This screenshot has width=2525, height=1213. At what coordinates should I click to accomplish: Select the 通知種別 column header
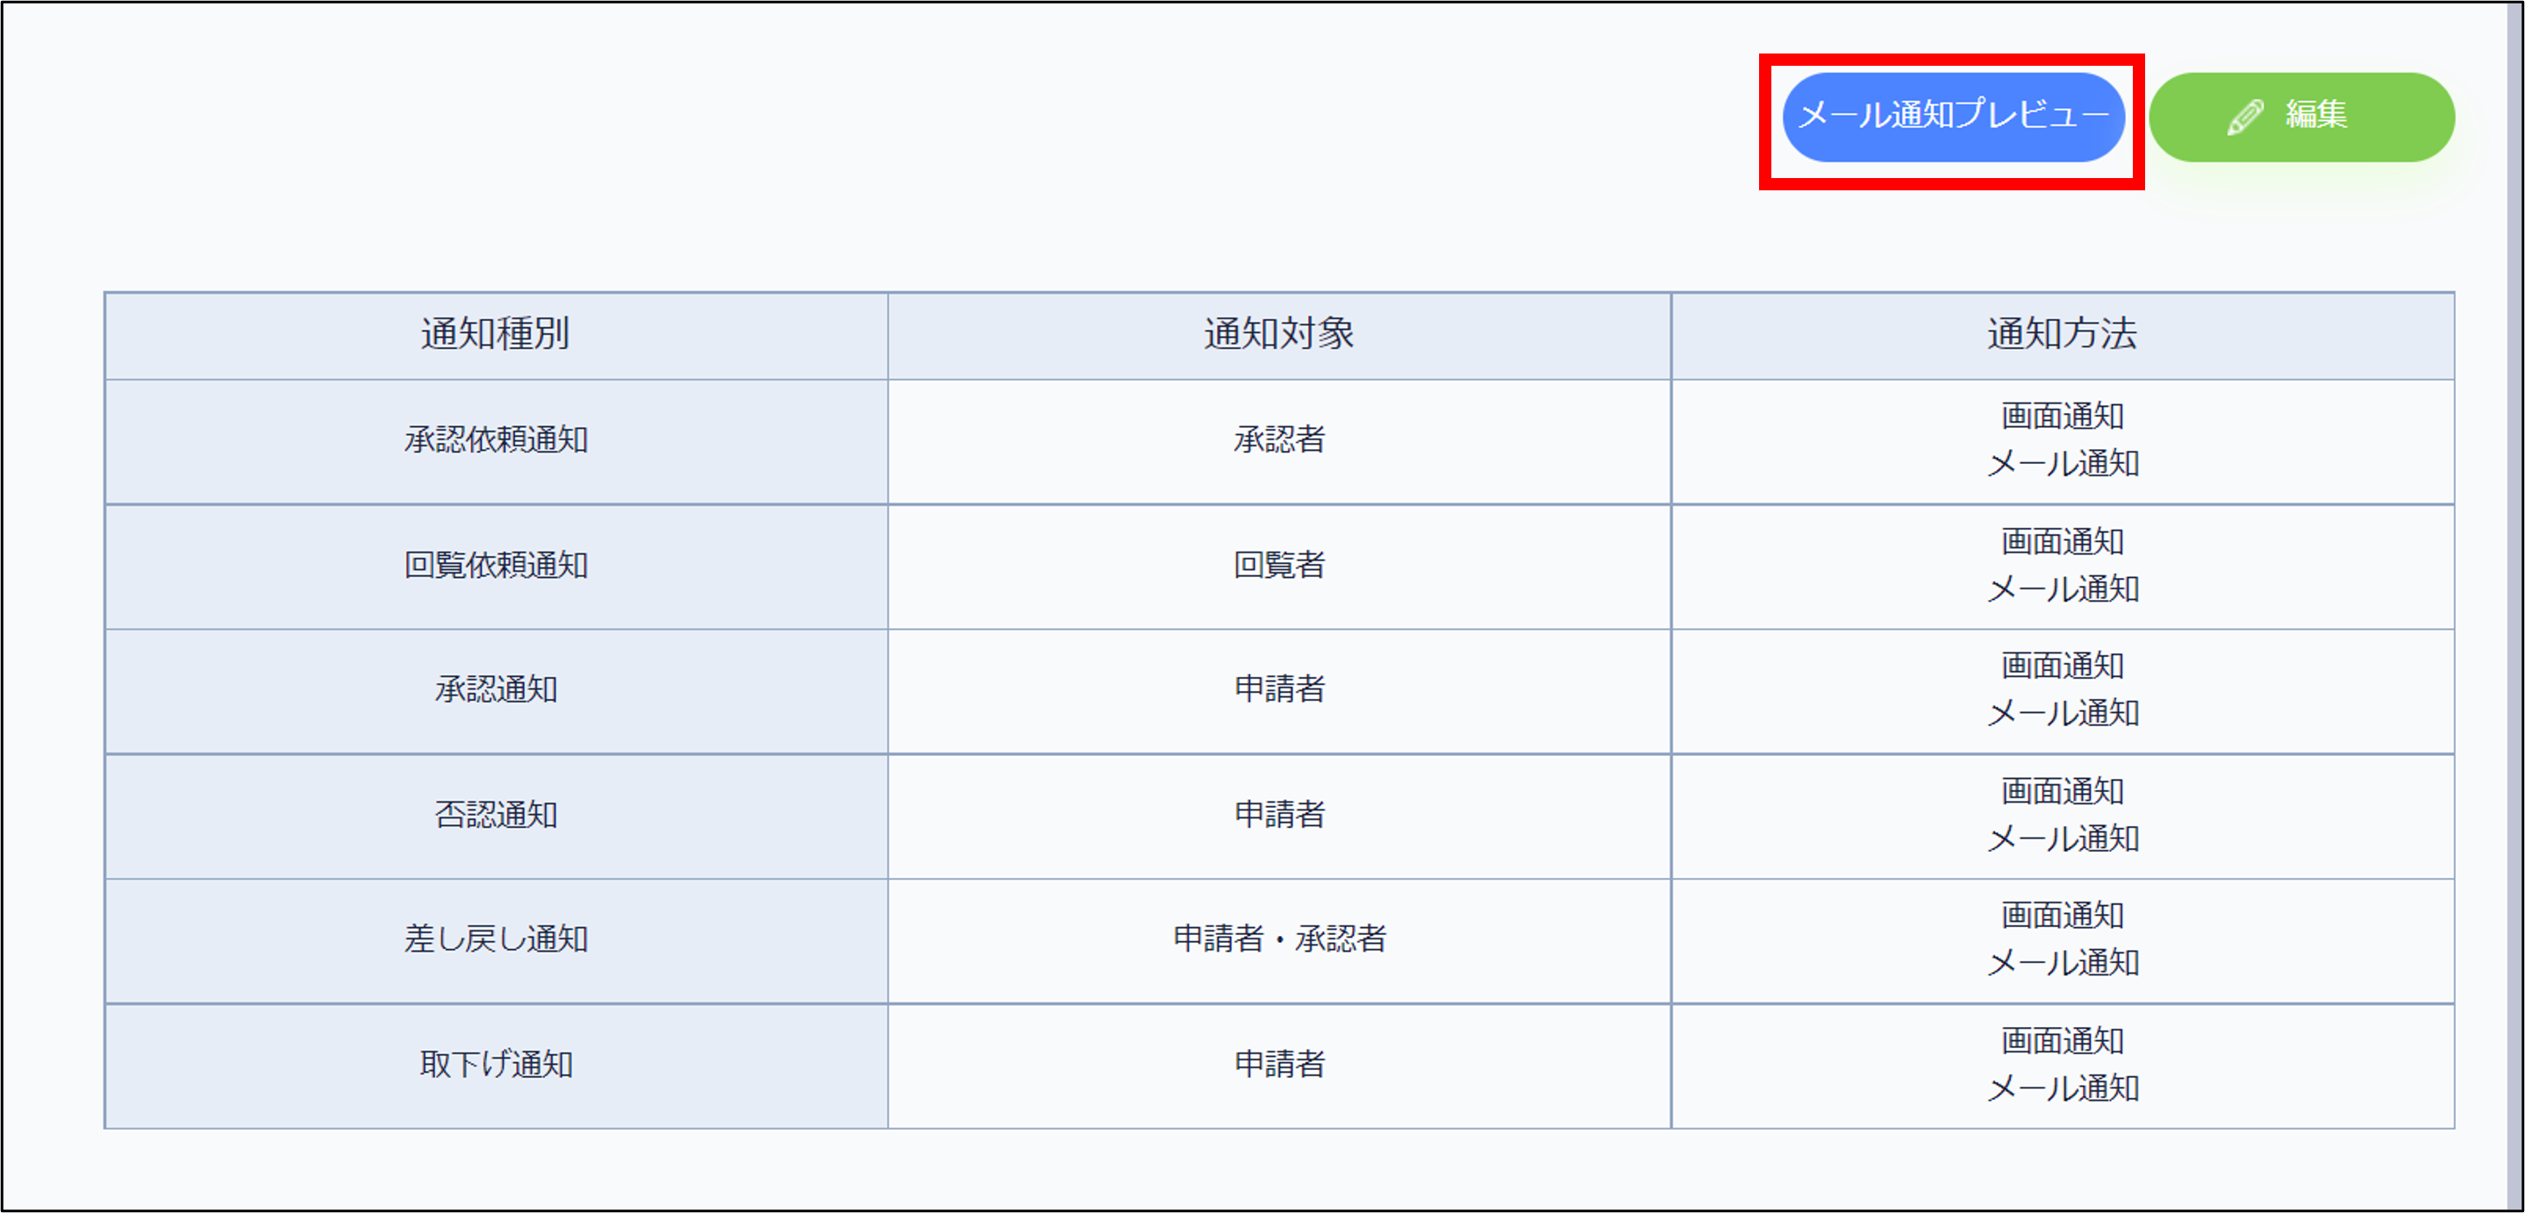click(x=496, y=334)
